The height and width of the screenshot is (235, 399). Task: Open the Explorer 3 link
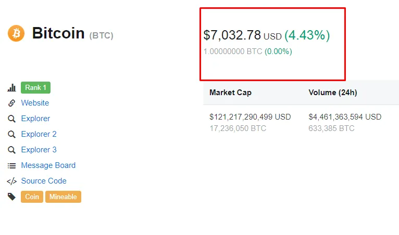point(39,150)
